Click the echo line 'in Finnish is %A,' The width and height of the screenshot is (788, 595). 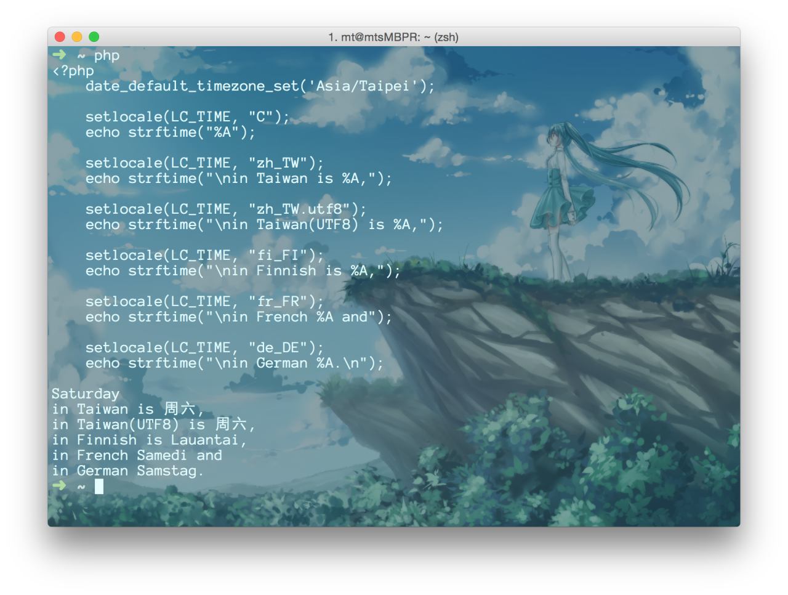coord(243,271)
